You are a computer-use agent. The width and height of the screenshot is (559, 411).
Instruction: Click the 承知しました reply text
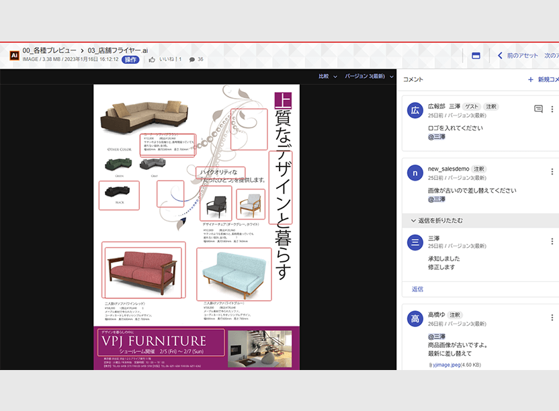coord(444,259)
